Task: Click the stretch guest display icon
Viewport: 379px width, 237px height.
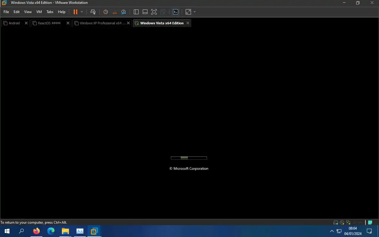Action: tap(188, 12)
